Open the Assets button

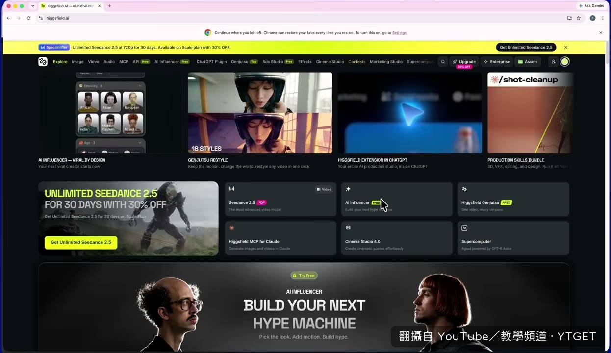coord(528,62)
